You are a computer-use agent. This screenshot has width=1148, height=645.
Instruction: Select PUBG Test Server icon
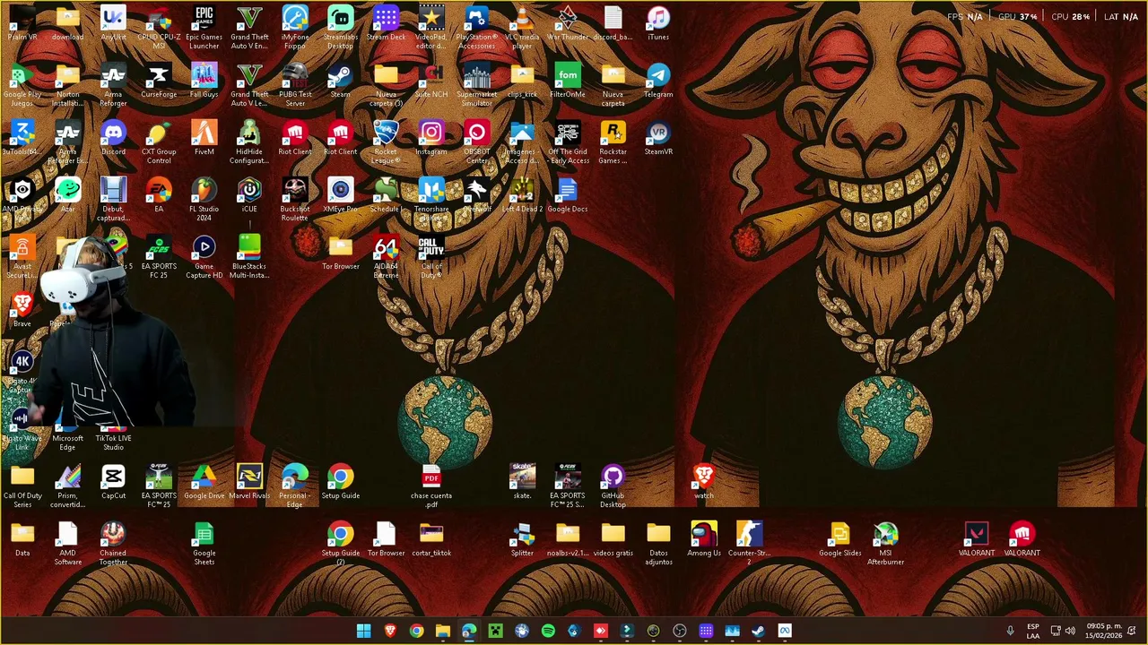(x=295, y=84)
